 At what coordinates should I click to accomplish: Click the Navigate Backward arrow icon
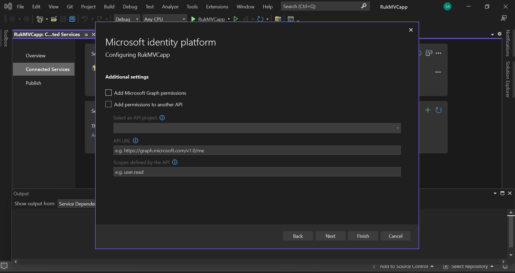(12, 19)
